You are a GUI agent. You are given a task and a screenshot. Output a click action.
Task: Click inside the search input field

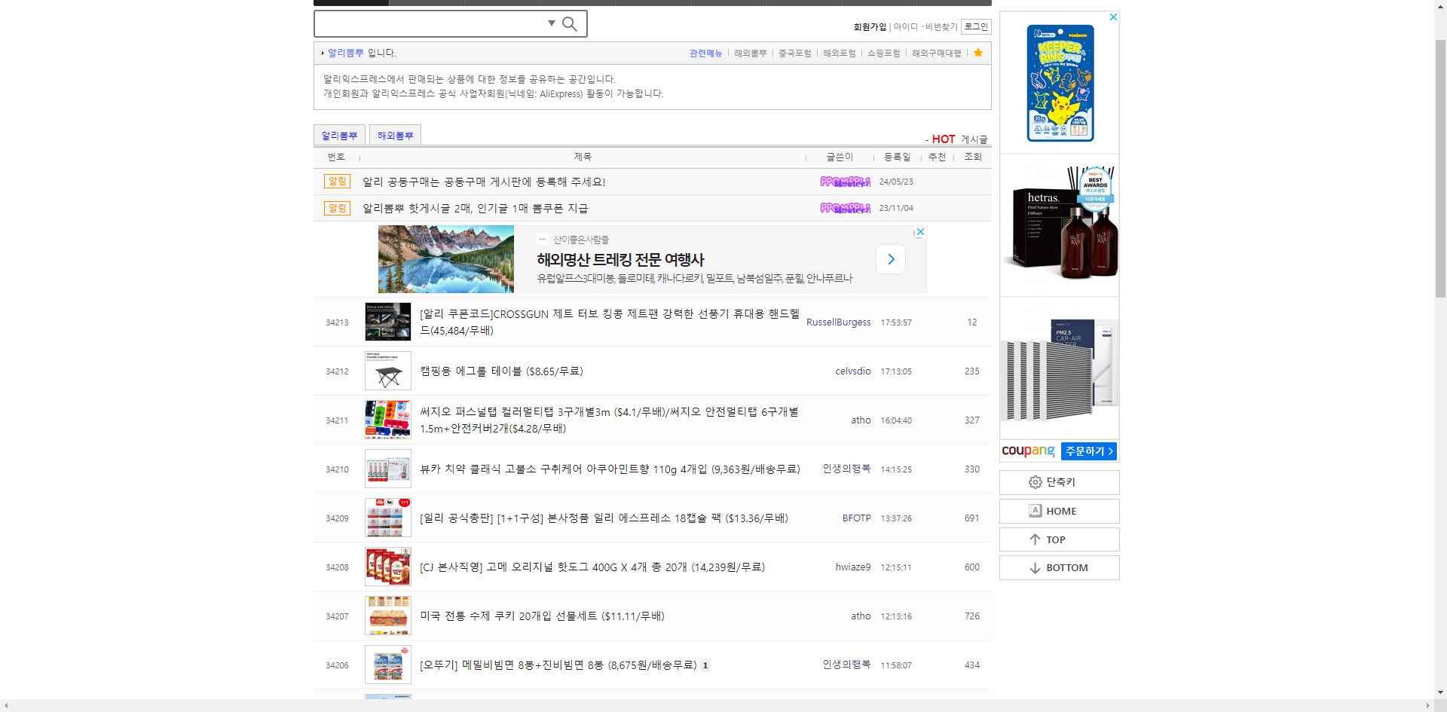430,24
